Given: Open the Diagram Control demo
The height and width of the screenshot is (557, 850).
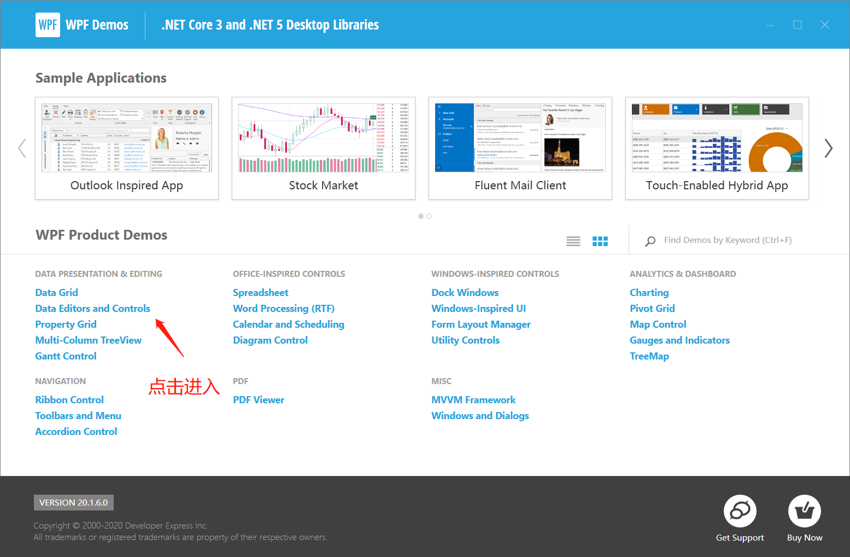Looking at the screenshot, I should pyautogui.click(x=271, y=340).
